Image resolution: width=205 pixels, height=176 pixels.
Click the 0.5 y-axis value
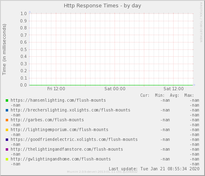tap(24, 49)
